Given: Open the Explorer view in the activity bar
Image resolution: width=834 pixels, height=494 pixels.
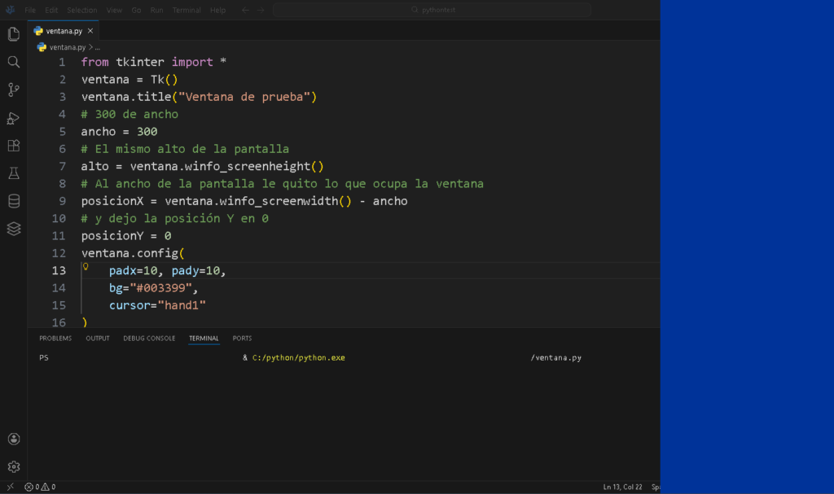Looking at the screenshot, I should (x=14, y=34).
